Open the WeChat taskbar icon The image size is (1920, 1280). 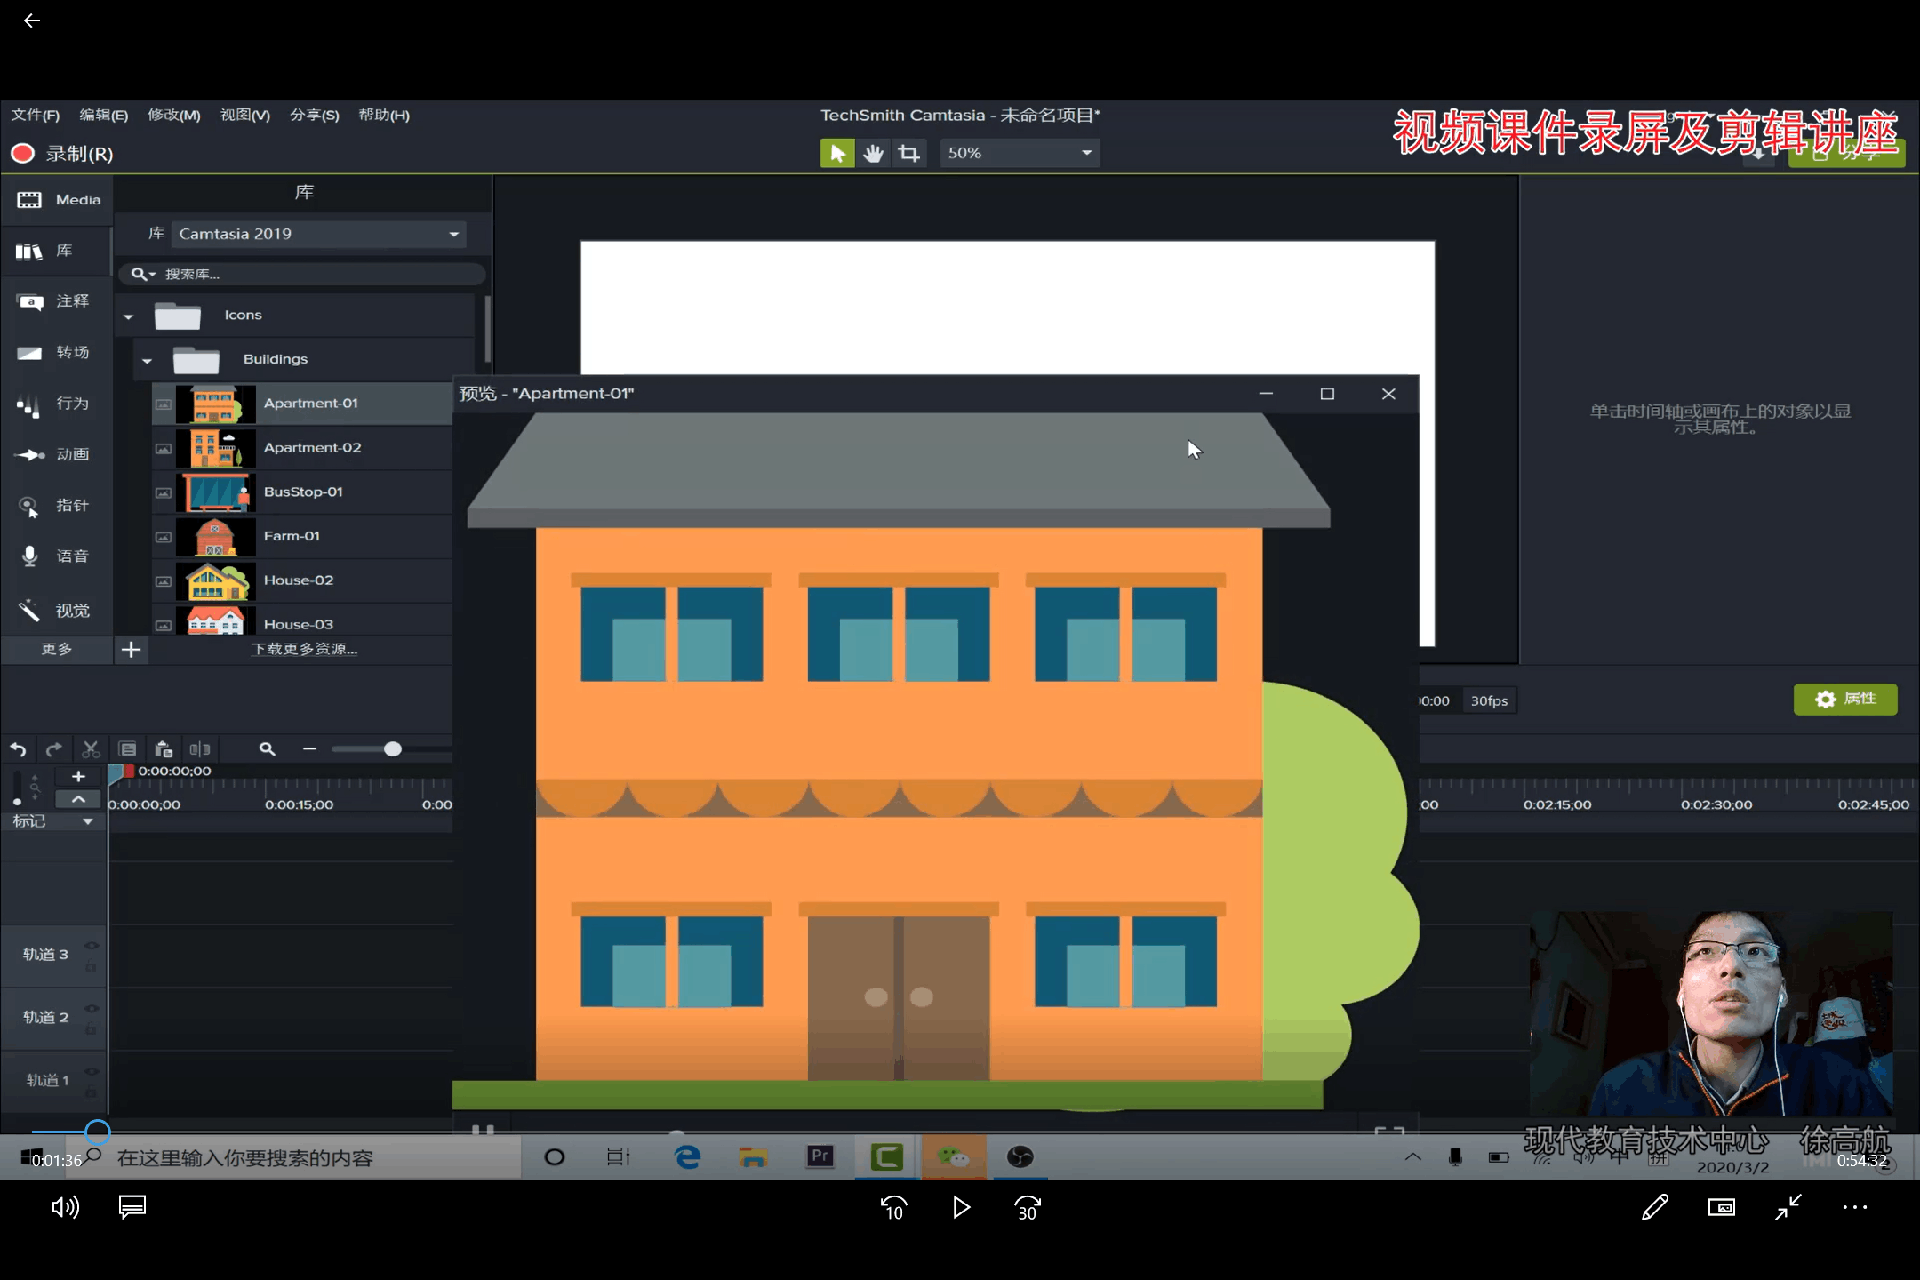pyautogui.click(x=953, y=1156)
